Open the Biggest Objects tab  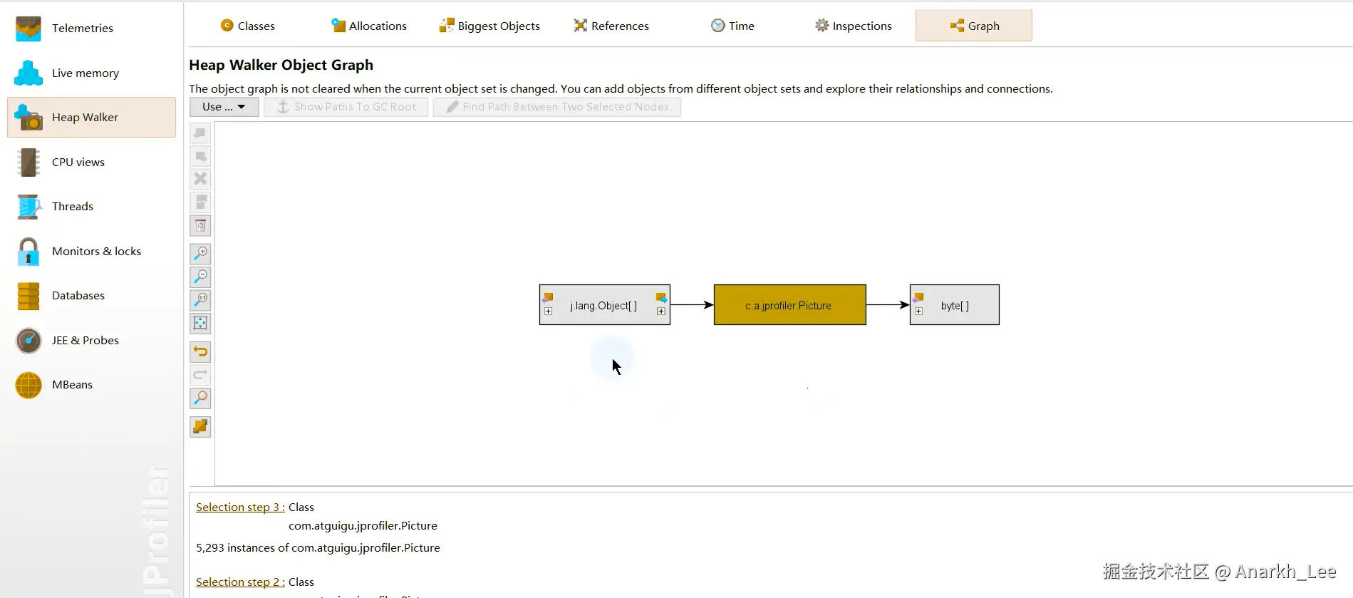[x=489, y=26]
